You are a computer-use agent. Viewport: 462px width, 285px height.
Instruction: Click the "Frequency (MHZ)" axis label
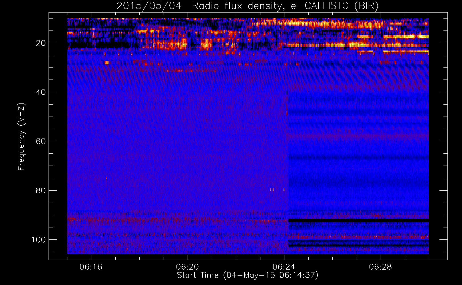[21, 137]
